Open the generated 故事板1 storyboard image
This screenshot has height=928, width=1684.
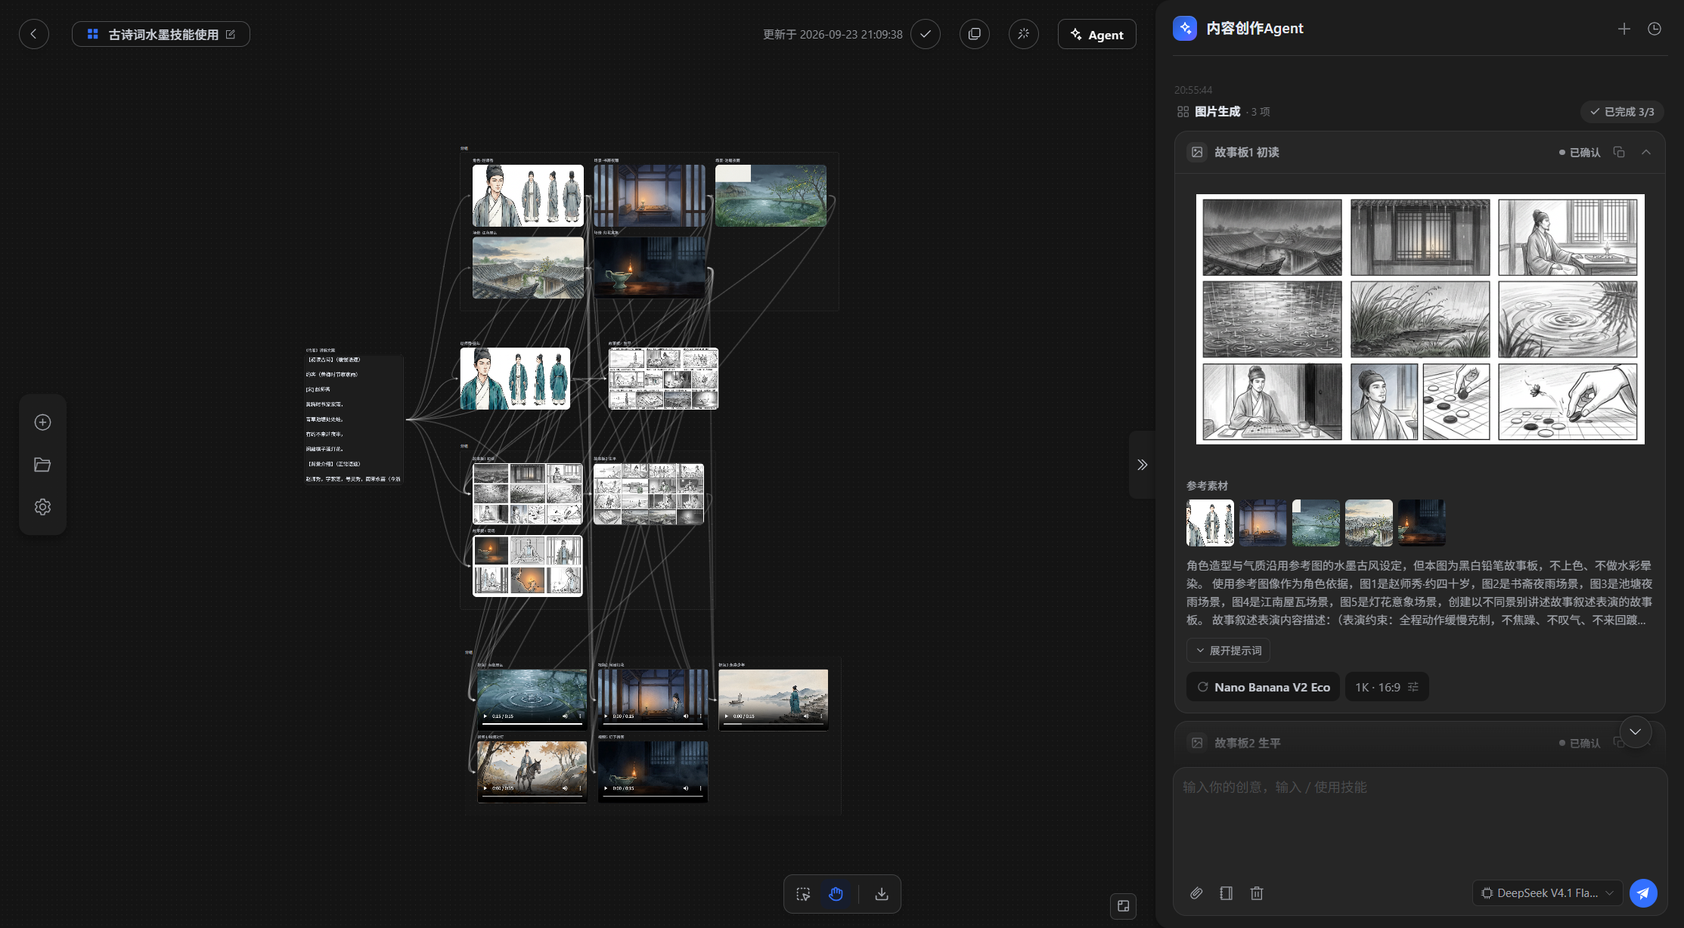[1420, 319]
